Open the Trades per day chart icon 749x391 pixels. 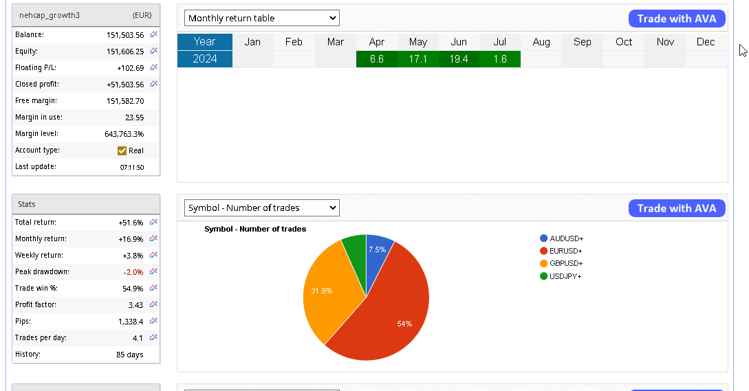(153, 337)
